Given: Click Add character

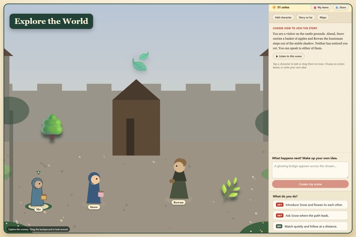Looking at the screenshot, I should [x=283, y=17].
